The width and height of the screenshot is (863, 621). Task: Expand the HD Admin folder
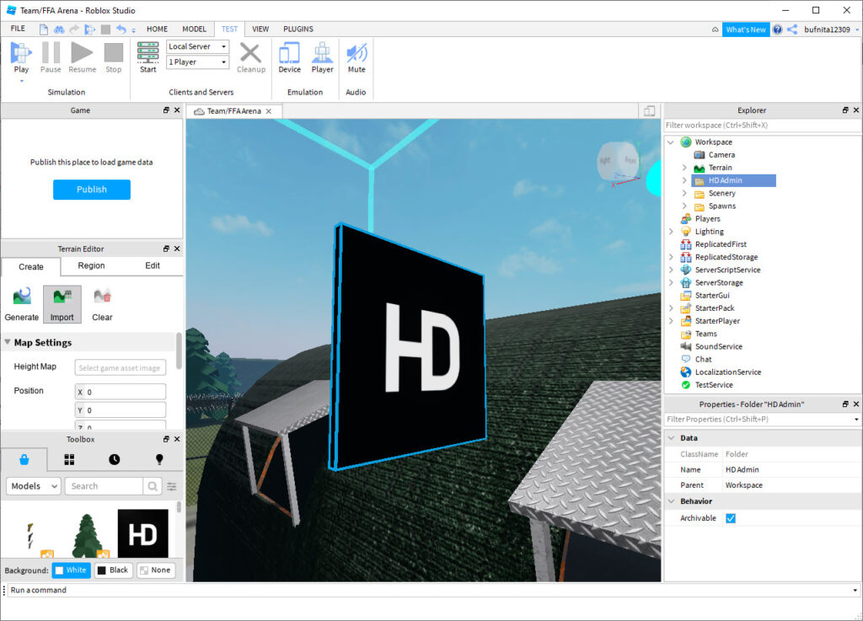pyautogui.click(x=684, y=180)
